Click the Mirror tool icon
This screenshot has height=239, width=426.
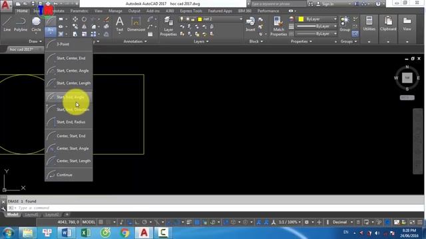85,27
